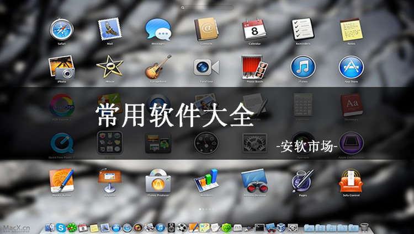Launch iBooks Author from Launchpad
Screen dimensions: 414x234
coord(61,181)
